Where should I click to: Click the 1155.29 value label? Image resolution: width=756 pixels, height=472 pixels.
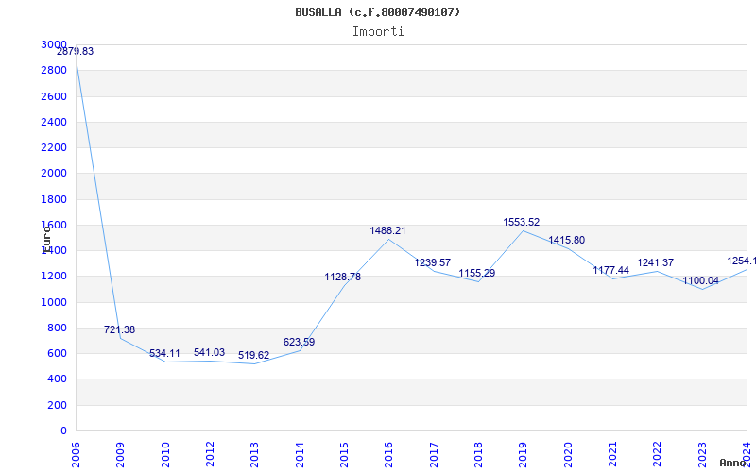477,273
